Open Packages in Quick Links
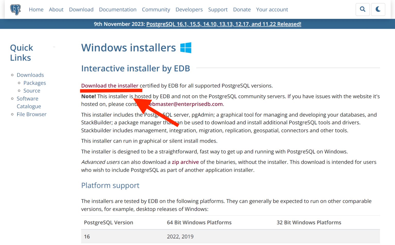Image resolution: width=395 pixels, height=245 pixels. 34,83
